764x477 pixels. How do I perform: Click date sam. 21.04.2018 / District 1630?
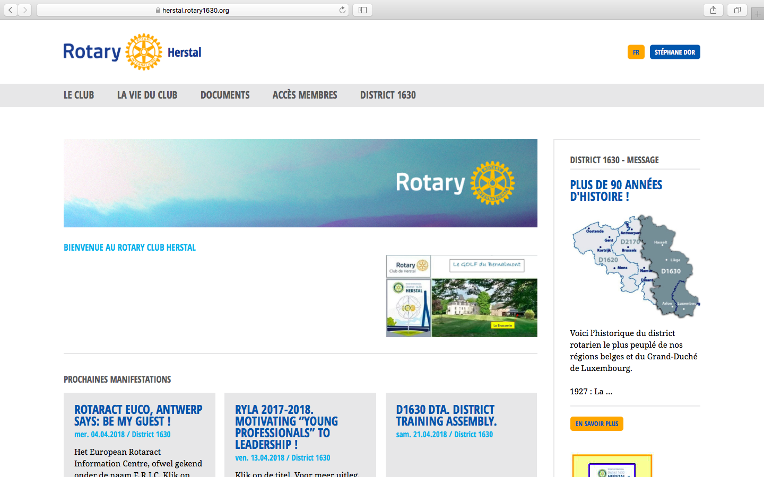[x=445, y=435]
